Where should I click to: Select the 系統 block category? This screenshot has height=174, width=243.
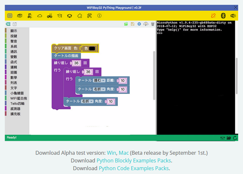click(x=14, y=46)
